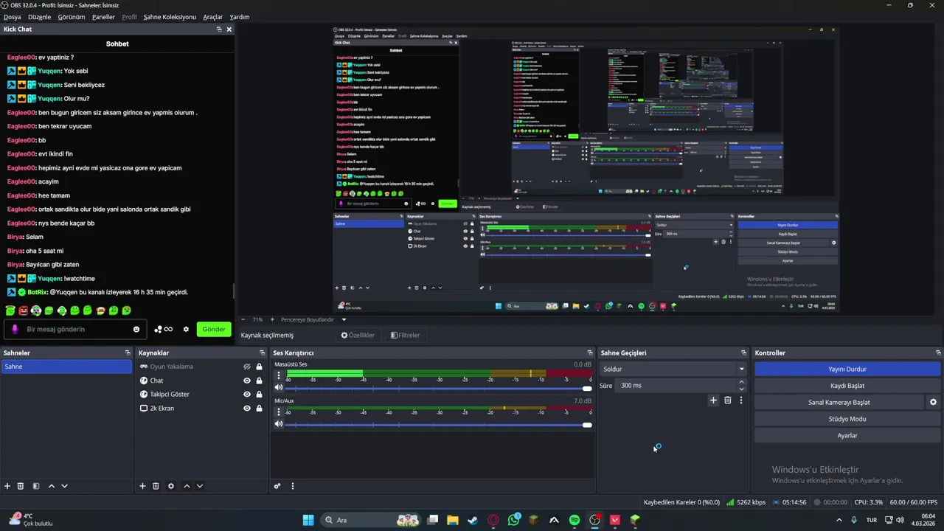The image size is (944, 531).
Task: Open advanced audio properties gears icon
Action: (277, 486)
